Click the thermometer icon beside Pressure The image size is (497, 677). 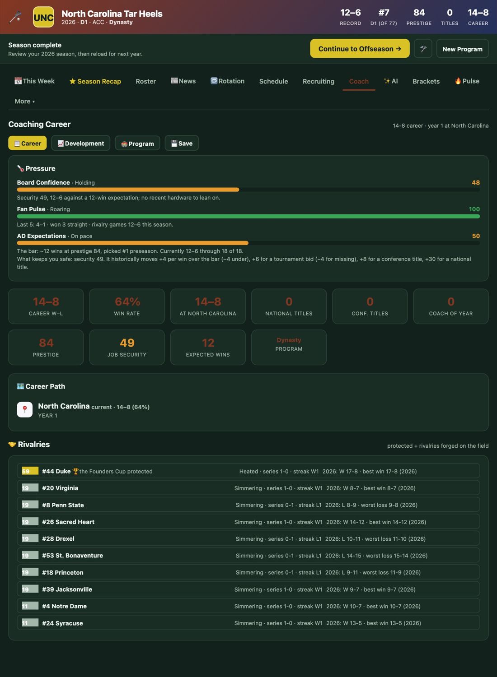coord(20,168)
